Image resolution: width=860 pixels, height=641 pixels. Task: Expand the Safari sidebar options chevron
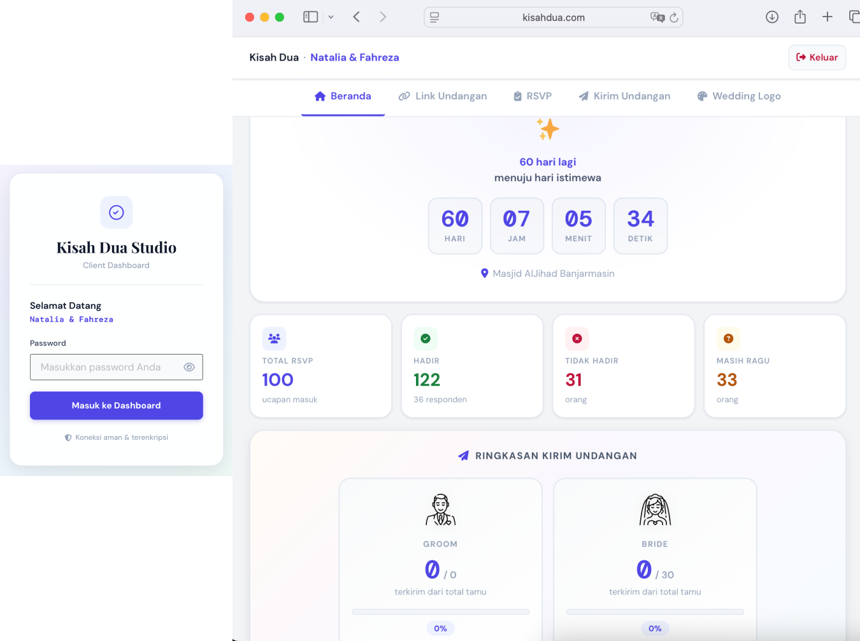(x=331, y=17)
